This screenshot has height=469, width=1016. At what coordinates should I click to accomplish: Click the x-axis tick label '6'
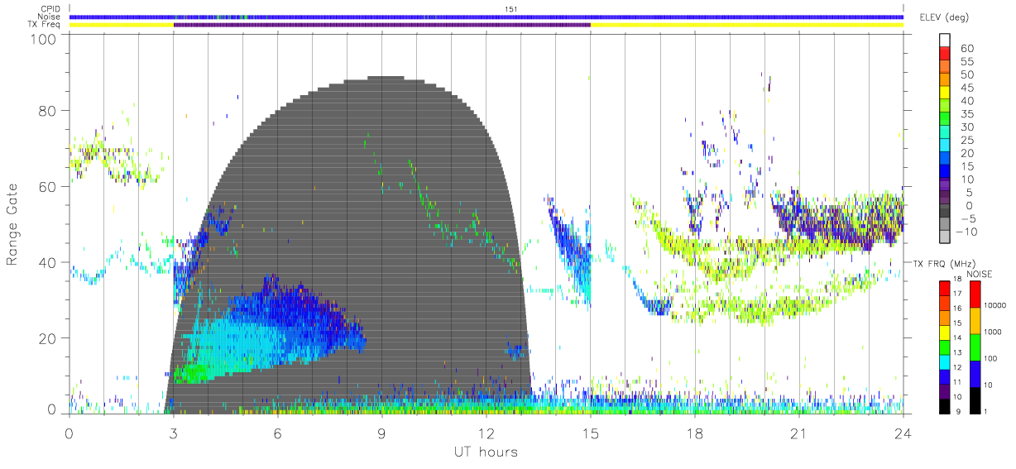pos(277,433)
